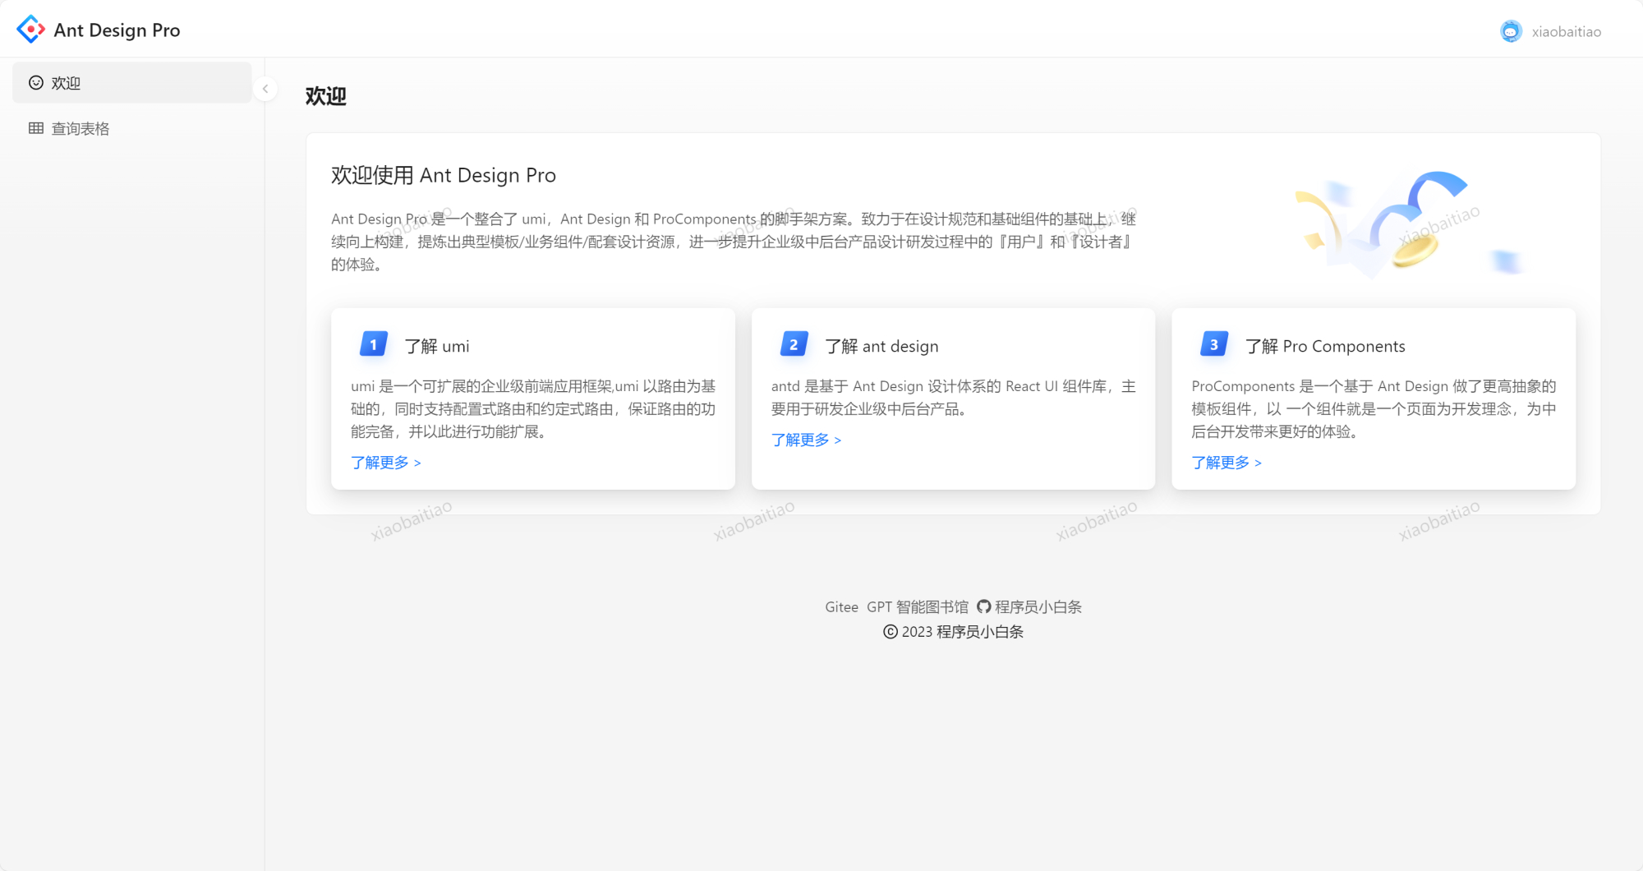
Task: Click the table icon beside 查询表格
Action: tap(36, 128)
